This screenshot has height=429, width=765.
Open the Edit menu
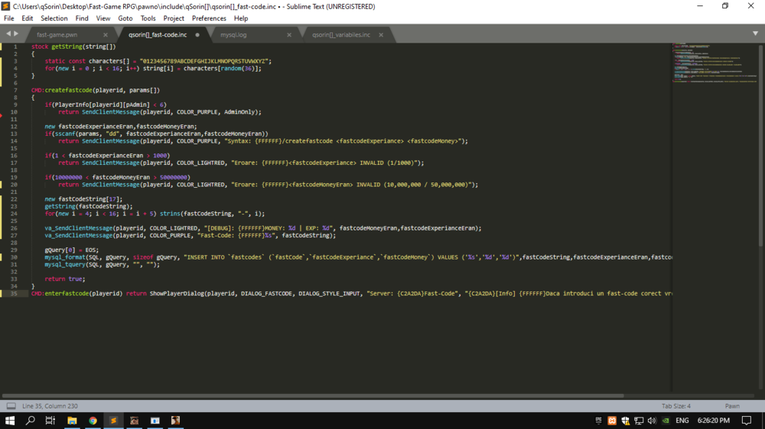tap(28, 18)
